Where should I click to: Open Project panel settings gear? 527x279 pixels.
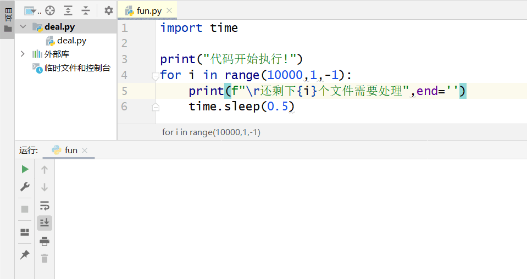[x=108, y=10]
